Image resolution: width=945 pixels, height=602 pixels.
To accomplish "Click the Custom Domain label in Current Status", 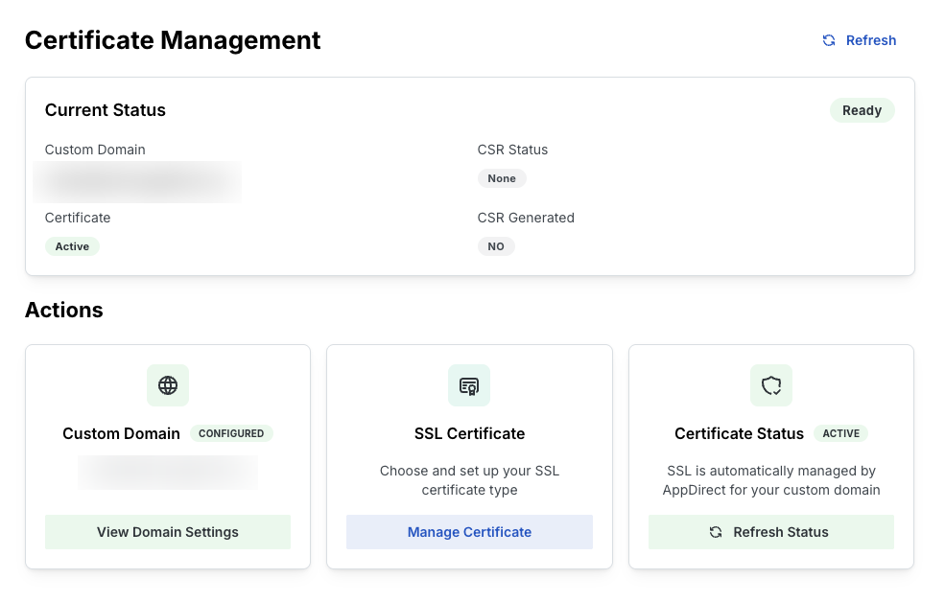I will tap(95, 150).
